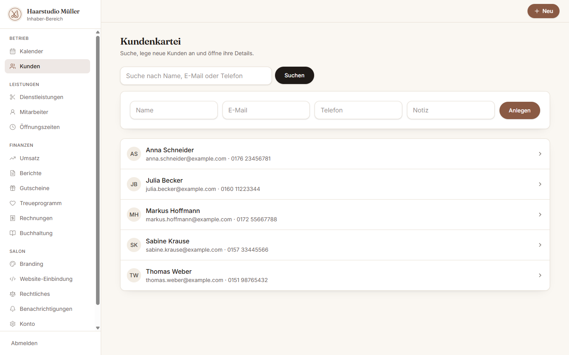The width and height of the screenshot is (569, 355).
Task: Click the Umsatz trend-line icon
Action: tap(13, 158)
